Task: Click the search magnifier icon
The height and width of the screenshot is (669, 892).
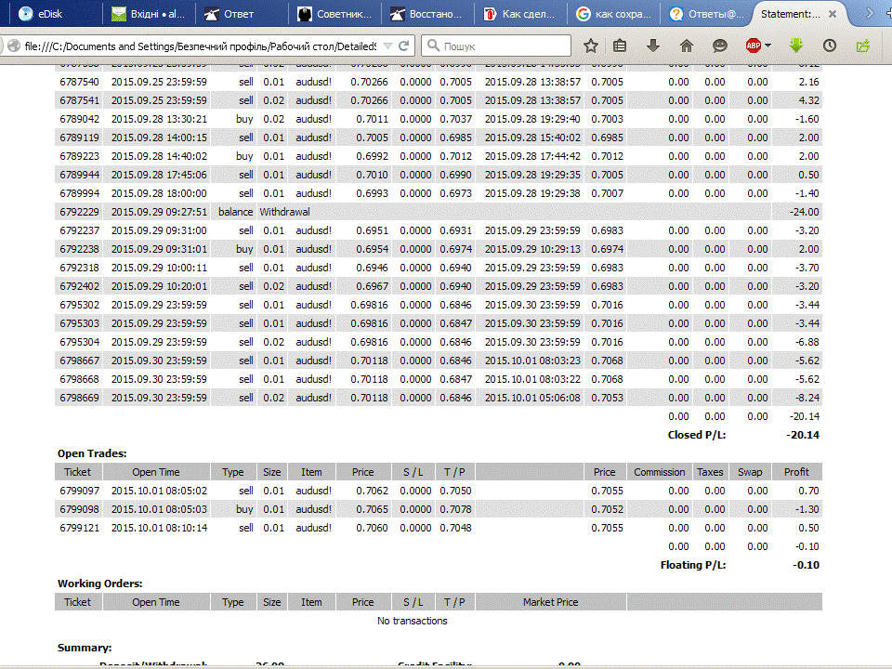Action: click(x=434, y=46)
